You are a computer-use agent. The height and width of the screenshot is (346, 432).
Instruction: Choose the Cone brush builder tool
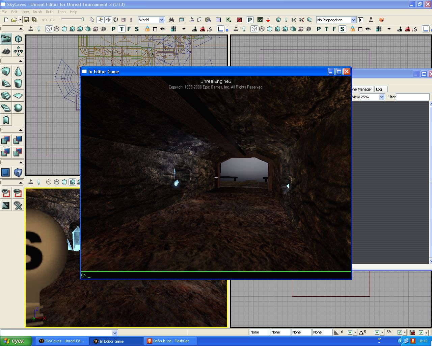18,71
